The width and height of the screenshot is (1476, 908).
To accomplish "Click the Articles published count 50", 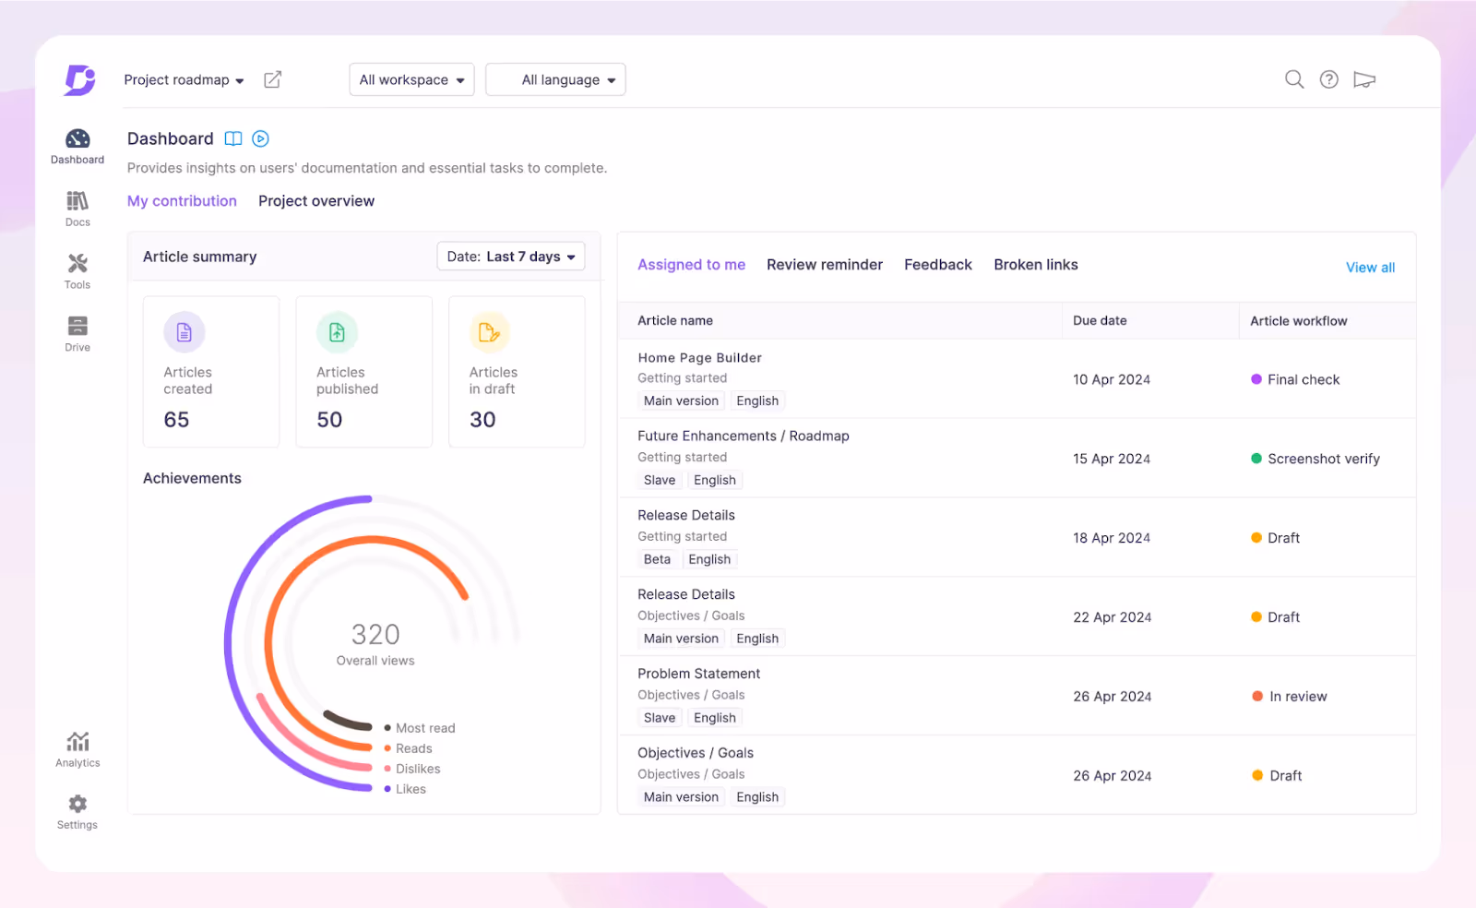I will tap(329, 420).
